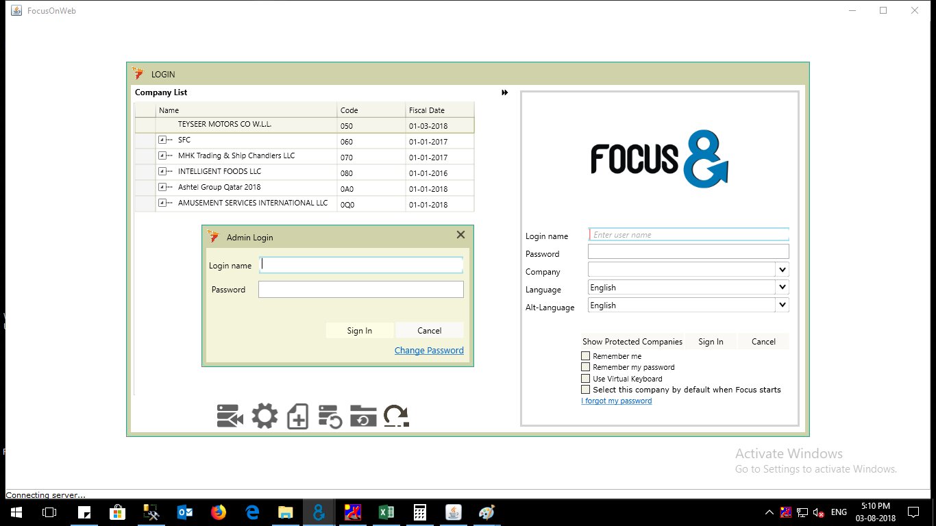936x526 pixels.
Task: Enable Remember my password
Action: [586, 367]
